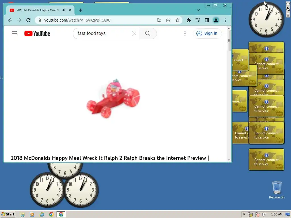Open Action Center flag tray icon
The height and width of the screenshot is (218, 291).
tap(257, 215)
